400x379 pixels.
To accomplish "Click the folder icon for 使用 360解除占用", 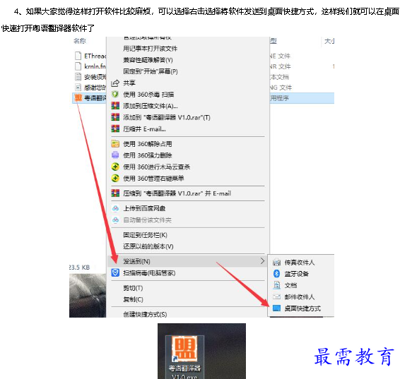I will [115, 144].
